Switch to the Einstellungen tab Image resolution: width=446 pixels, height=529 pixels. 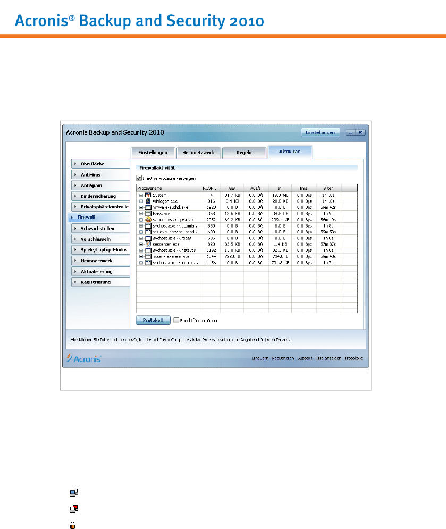tap(153, 153)
